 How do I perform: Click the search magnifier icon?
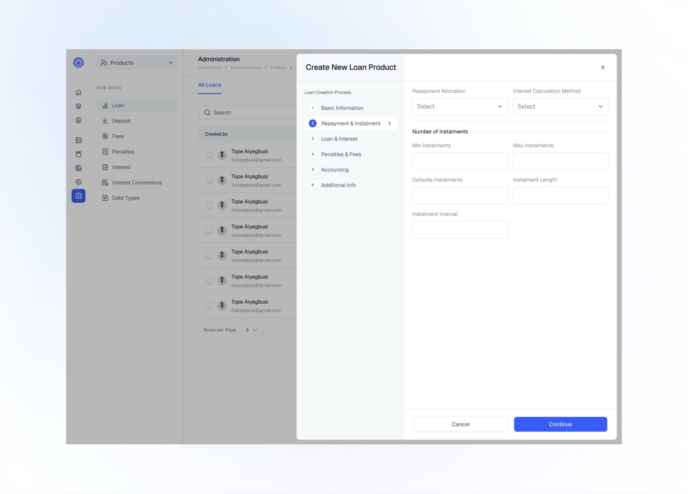207,113
